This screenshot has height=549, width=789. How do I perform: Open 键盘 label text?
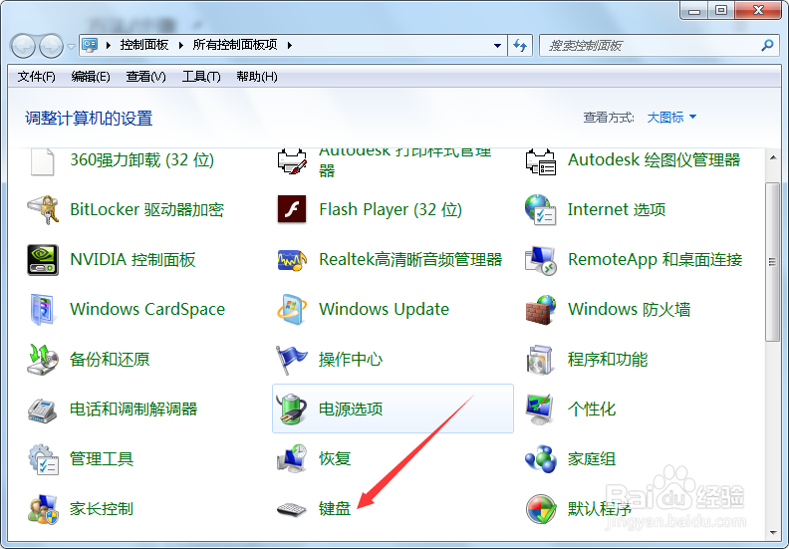[335, 508]
